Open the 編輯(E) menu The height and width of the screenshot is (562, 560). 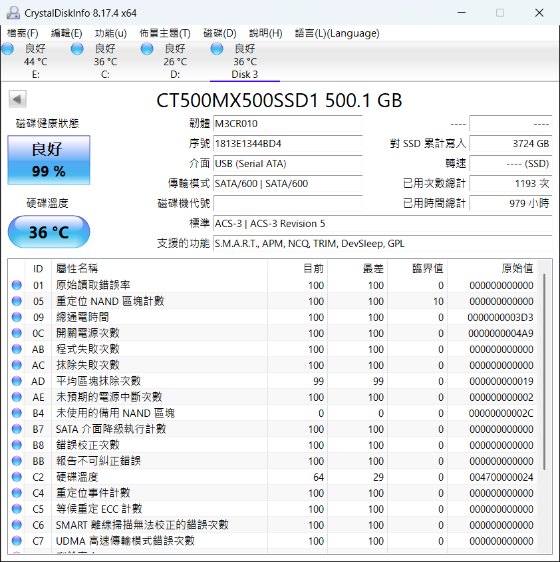click(67, 33)
